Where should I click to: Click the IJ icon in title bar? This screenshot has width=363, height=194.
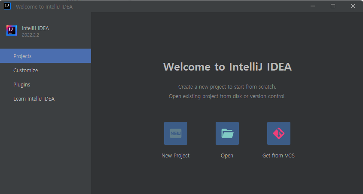pos(7,6)
